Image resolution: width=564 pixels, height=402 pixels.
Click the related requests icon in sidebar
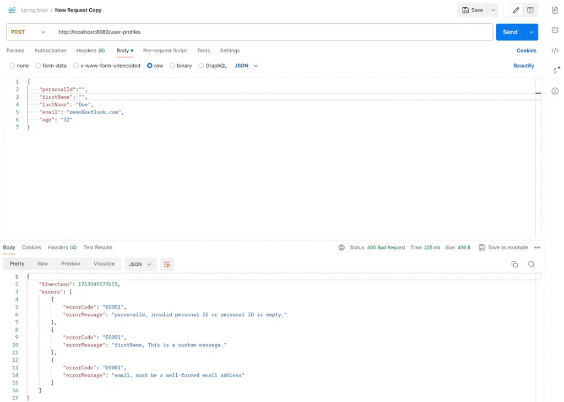[x=556, y=70]
